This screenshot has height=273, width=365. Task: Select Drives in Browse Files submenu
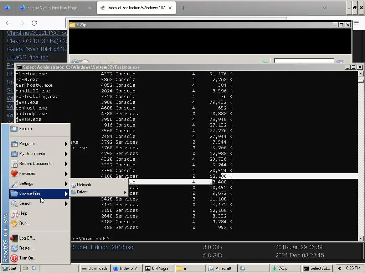99,192
